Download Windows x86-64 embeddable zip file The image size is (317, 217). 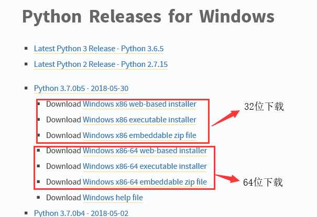pyautogui.click(x=145, y=182)
